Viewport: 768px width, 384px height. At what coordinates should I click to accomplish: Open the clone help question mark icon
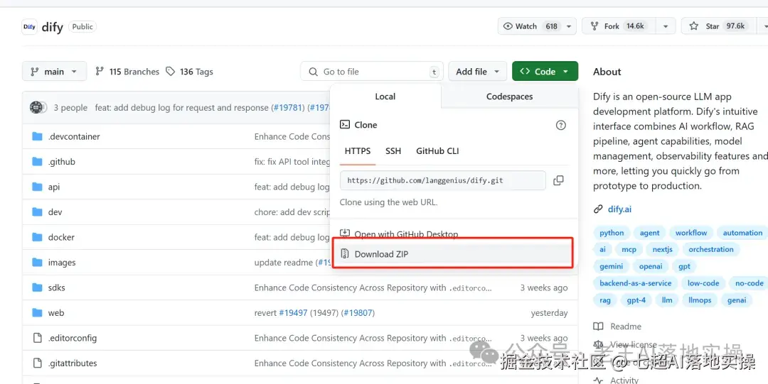point(561,125)
